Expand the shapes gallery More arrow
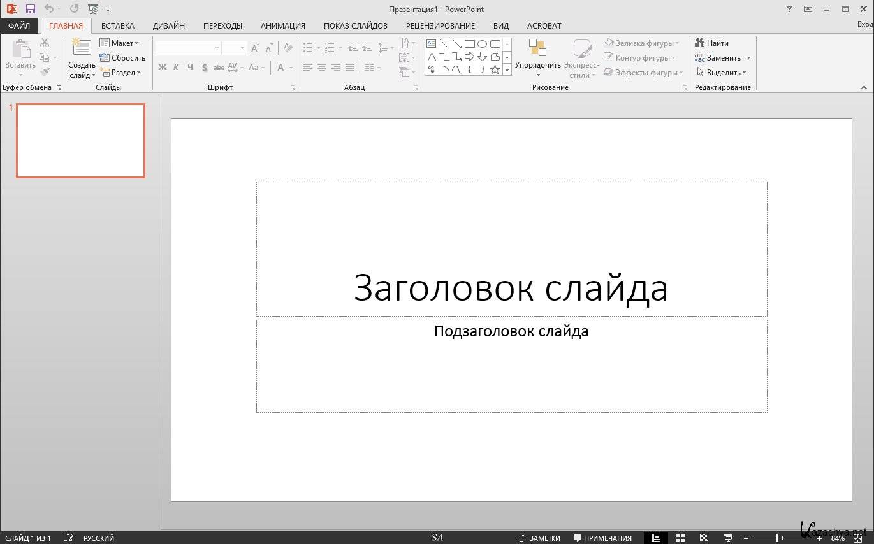 pyautogui.click(x=507, y=69)
